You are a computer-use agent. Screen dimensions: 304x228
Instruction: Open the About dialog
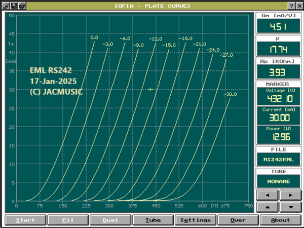pos(280,220)
